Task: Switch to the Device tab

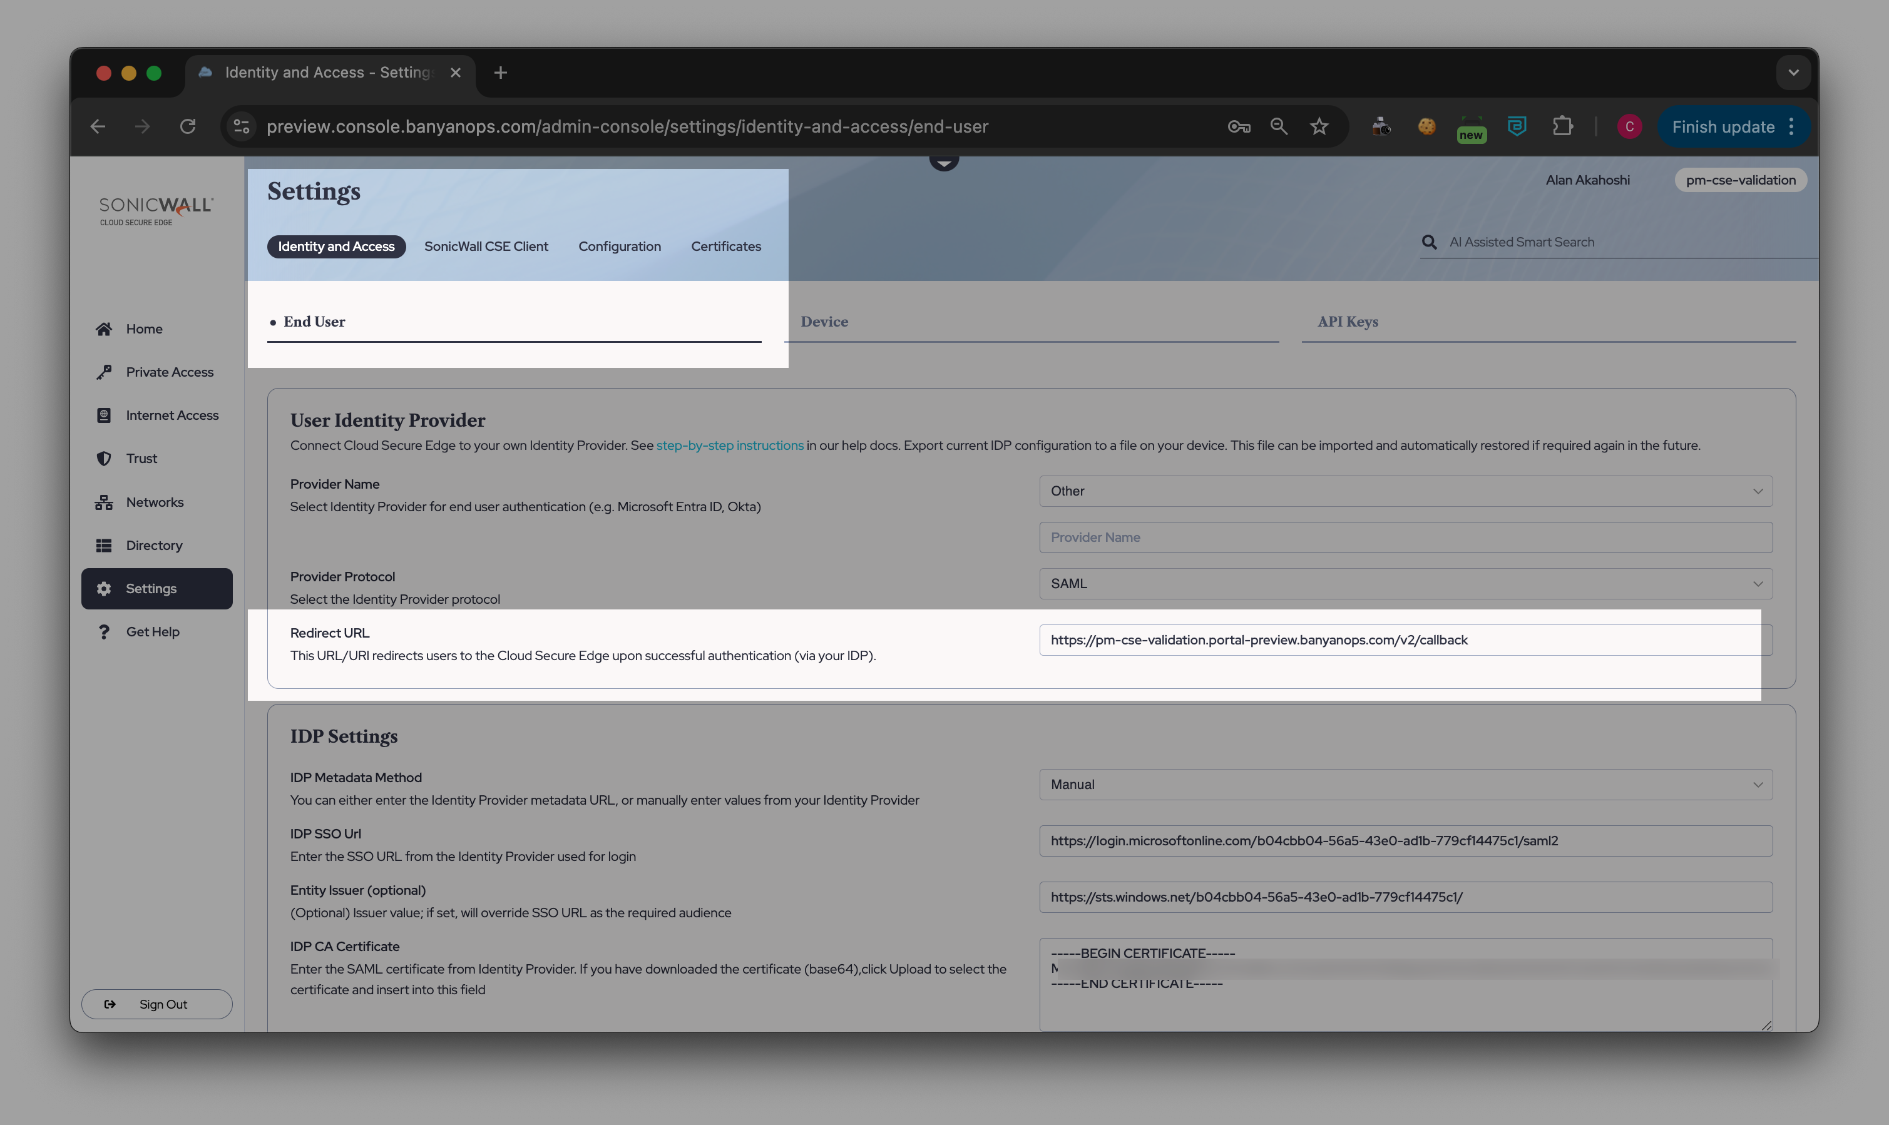Action: pyautogui.click(x=824, y=322)
